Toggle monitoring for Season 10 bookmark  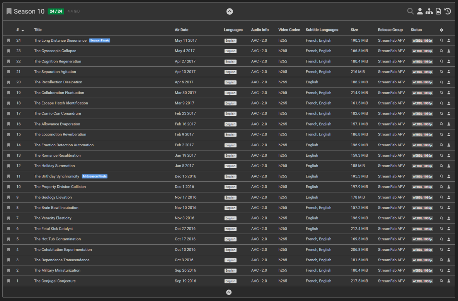pos(9,11)
